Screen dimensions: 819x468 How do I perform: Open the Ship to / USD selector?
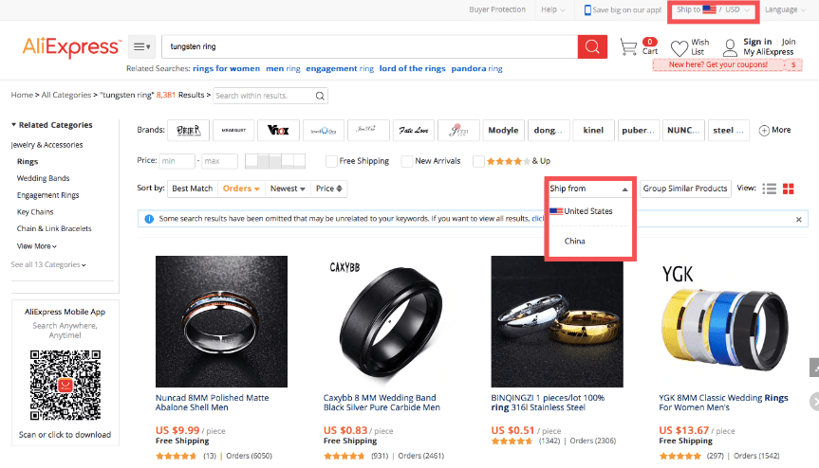714,10
